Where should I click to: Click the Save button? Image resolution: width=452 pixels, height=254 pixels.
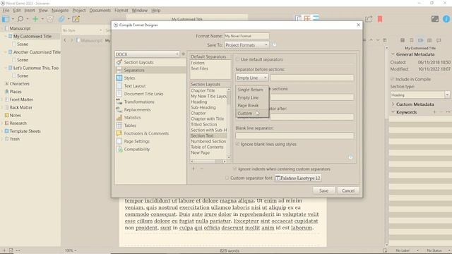(x=323, y=190)
